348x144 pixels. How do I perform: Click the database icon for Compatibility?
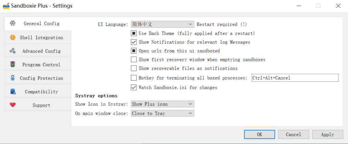coord(13,92)
